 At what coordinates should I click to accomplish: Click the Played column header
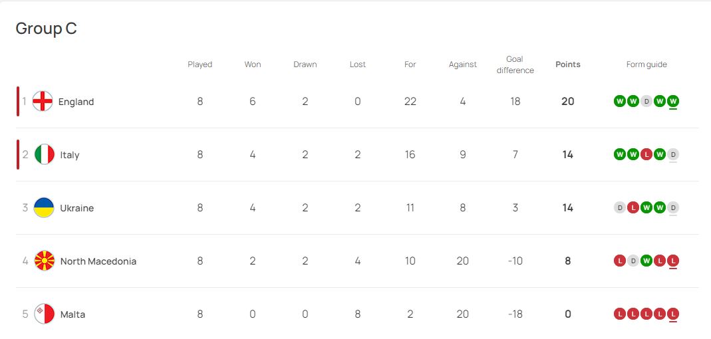click(200, 64)
